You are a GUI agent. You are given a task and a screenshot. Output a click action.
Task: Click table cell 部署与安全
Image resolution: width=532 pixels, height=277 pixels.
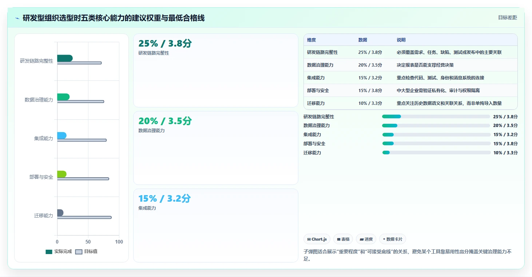[x=318, y=91]
